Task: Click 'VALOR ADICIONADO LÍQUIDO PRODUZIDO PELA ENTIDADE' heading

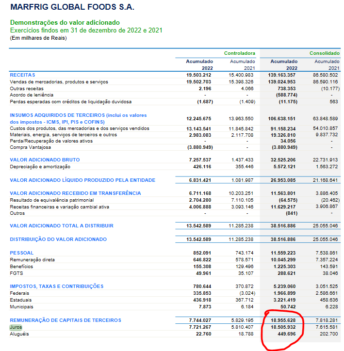Action: tap(82, 180)
